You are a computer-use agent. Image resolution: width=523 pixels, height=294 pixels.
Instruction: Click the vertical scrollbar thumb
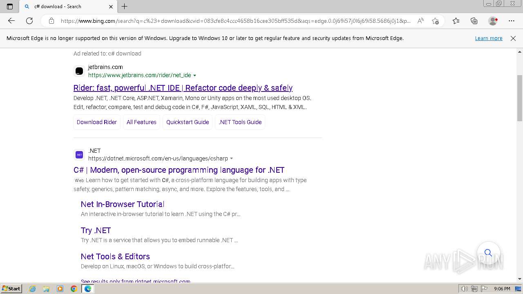coord(520,98)
